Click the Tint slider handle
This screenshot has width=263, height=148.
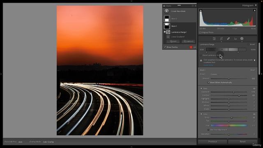[x=229, y=121]
